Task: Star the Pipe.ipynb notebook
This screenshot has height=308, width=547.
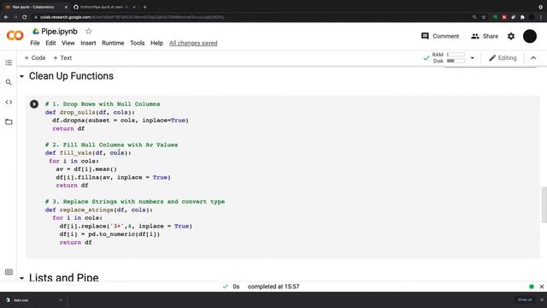Action: pyautogui.click(x=89, y=31)
